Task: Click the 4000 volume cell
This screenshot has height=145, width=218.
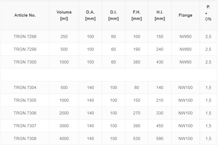Action: (x=64, y=139)
